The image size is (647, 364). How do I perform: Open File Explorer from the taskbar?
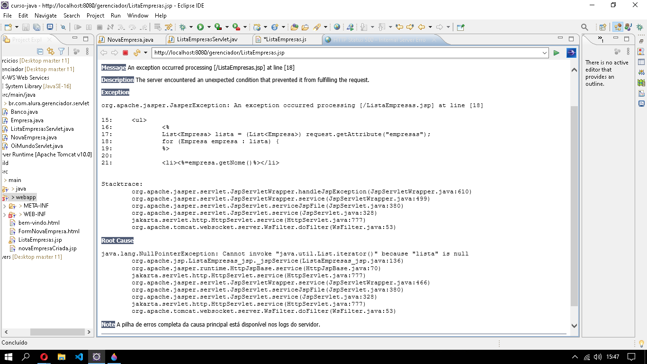(62, 356)
